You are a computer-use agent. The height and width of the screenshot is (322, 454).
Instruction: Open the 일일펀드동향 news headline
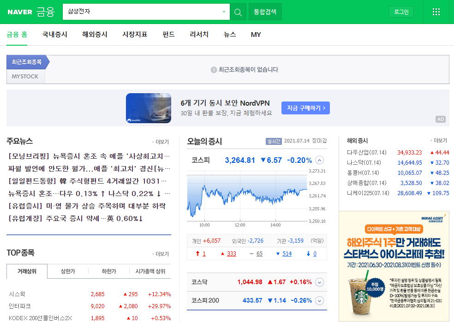pos(87,181)
